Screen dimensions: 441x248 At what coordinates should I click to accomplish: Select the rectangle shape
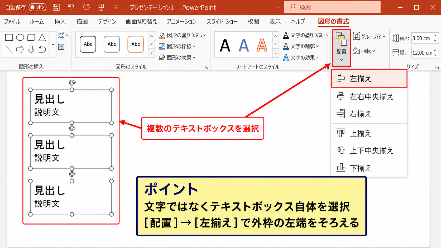point(9,37)
